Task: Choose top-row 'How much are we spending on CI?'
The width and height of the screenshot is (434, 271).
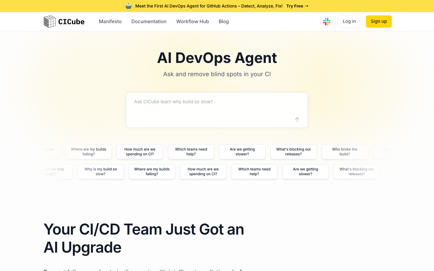Action: click(x=140, y=152)
